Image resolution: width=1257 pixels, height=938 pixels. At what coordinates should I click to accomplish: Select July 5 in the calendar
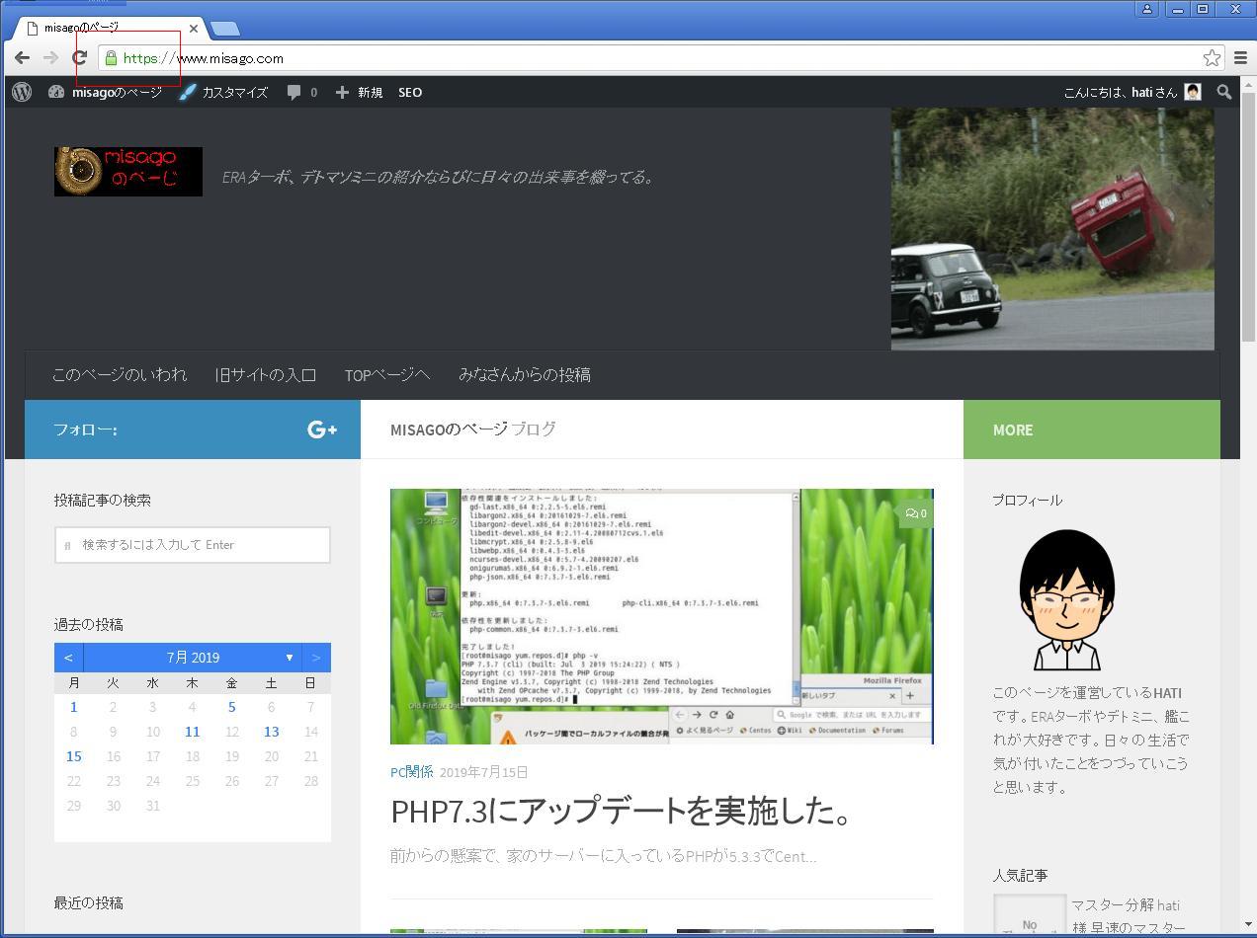click(x=231, y=707)
